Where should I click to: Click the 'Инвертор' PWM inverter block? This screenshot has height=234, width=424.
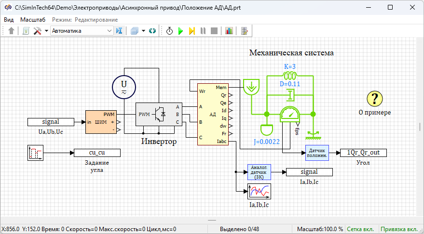pyautogui.click(x=154, y=114)
